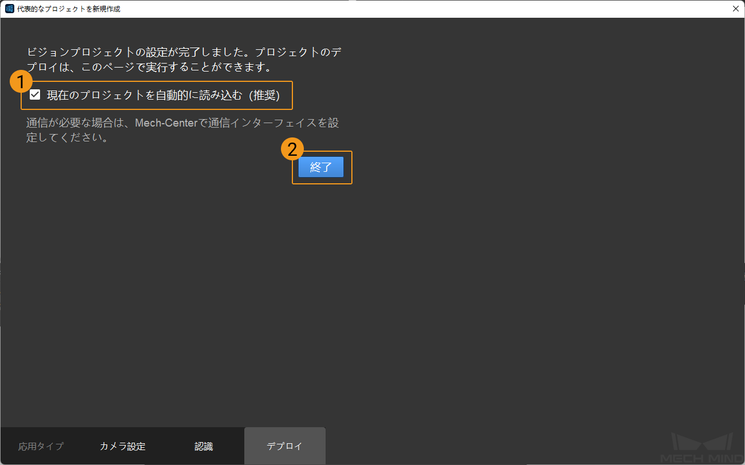Screen dimensions: 745x465
Task: Click the Mech-Vision app icon in title bar
Action: pos(9,9)
